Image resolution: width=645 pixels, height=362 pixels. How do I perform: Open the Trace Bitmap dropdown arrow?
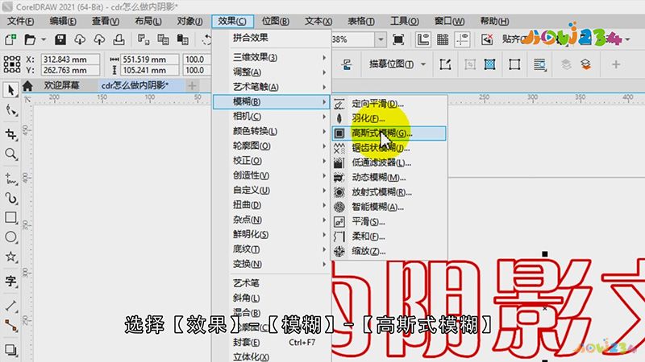point(422,64)
